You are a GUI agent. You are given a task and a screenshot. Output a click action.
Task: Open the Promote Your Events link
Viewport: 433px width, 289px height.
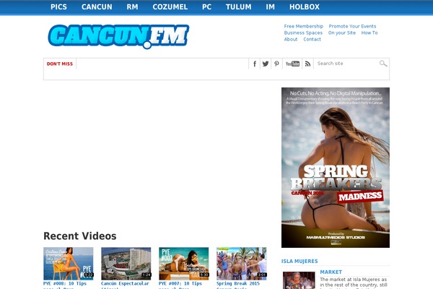[x=352, y=26]
